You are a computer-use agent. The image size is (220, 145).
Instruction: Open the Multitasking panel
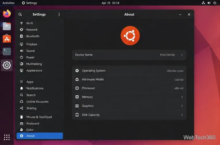point(40,64)
